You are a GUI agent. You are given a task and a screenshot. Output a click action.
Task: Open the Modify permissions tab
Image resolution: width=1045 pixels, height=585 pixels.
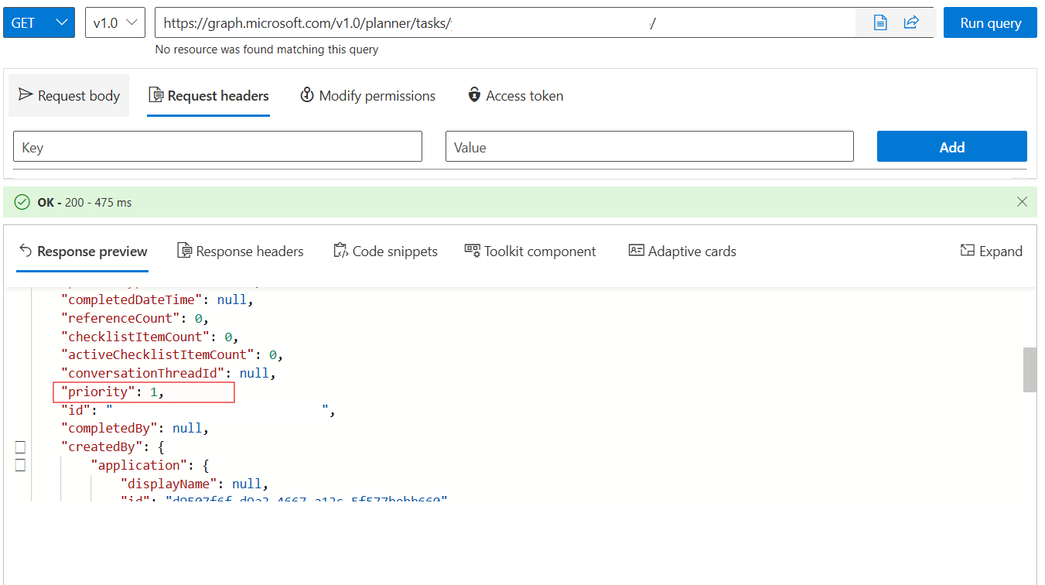(x=367, y=96)
